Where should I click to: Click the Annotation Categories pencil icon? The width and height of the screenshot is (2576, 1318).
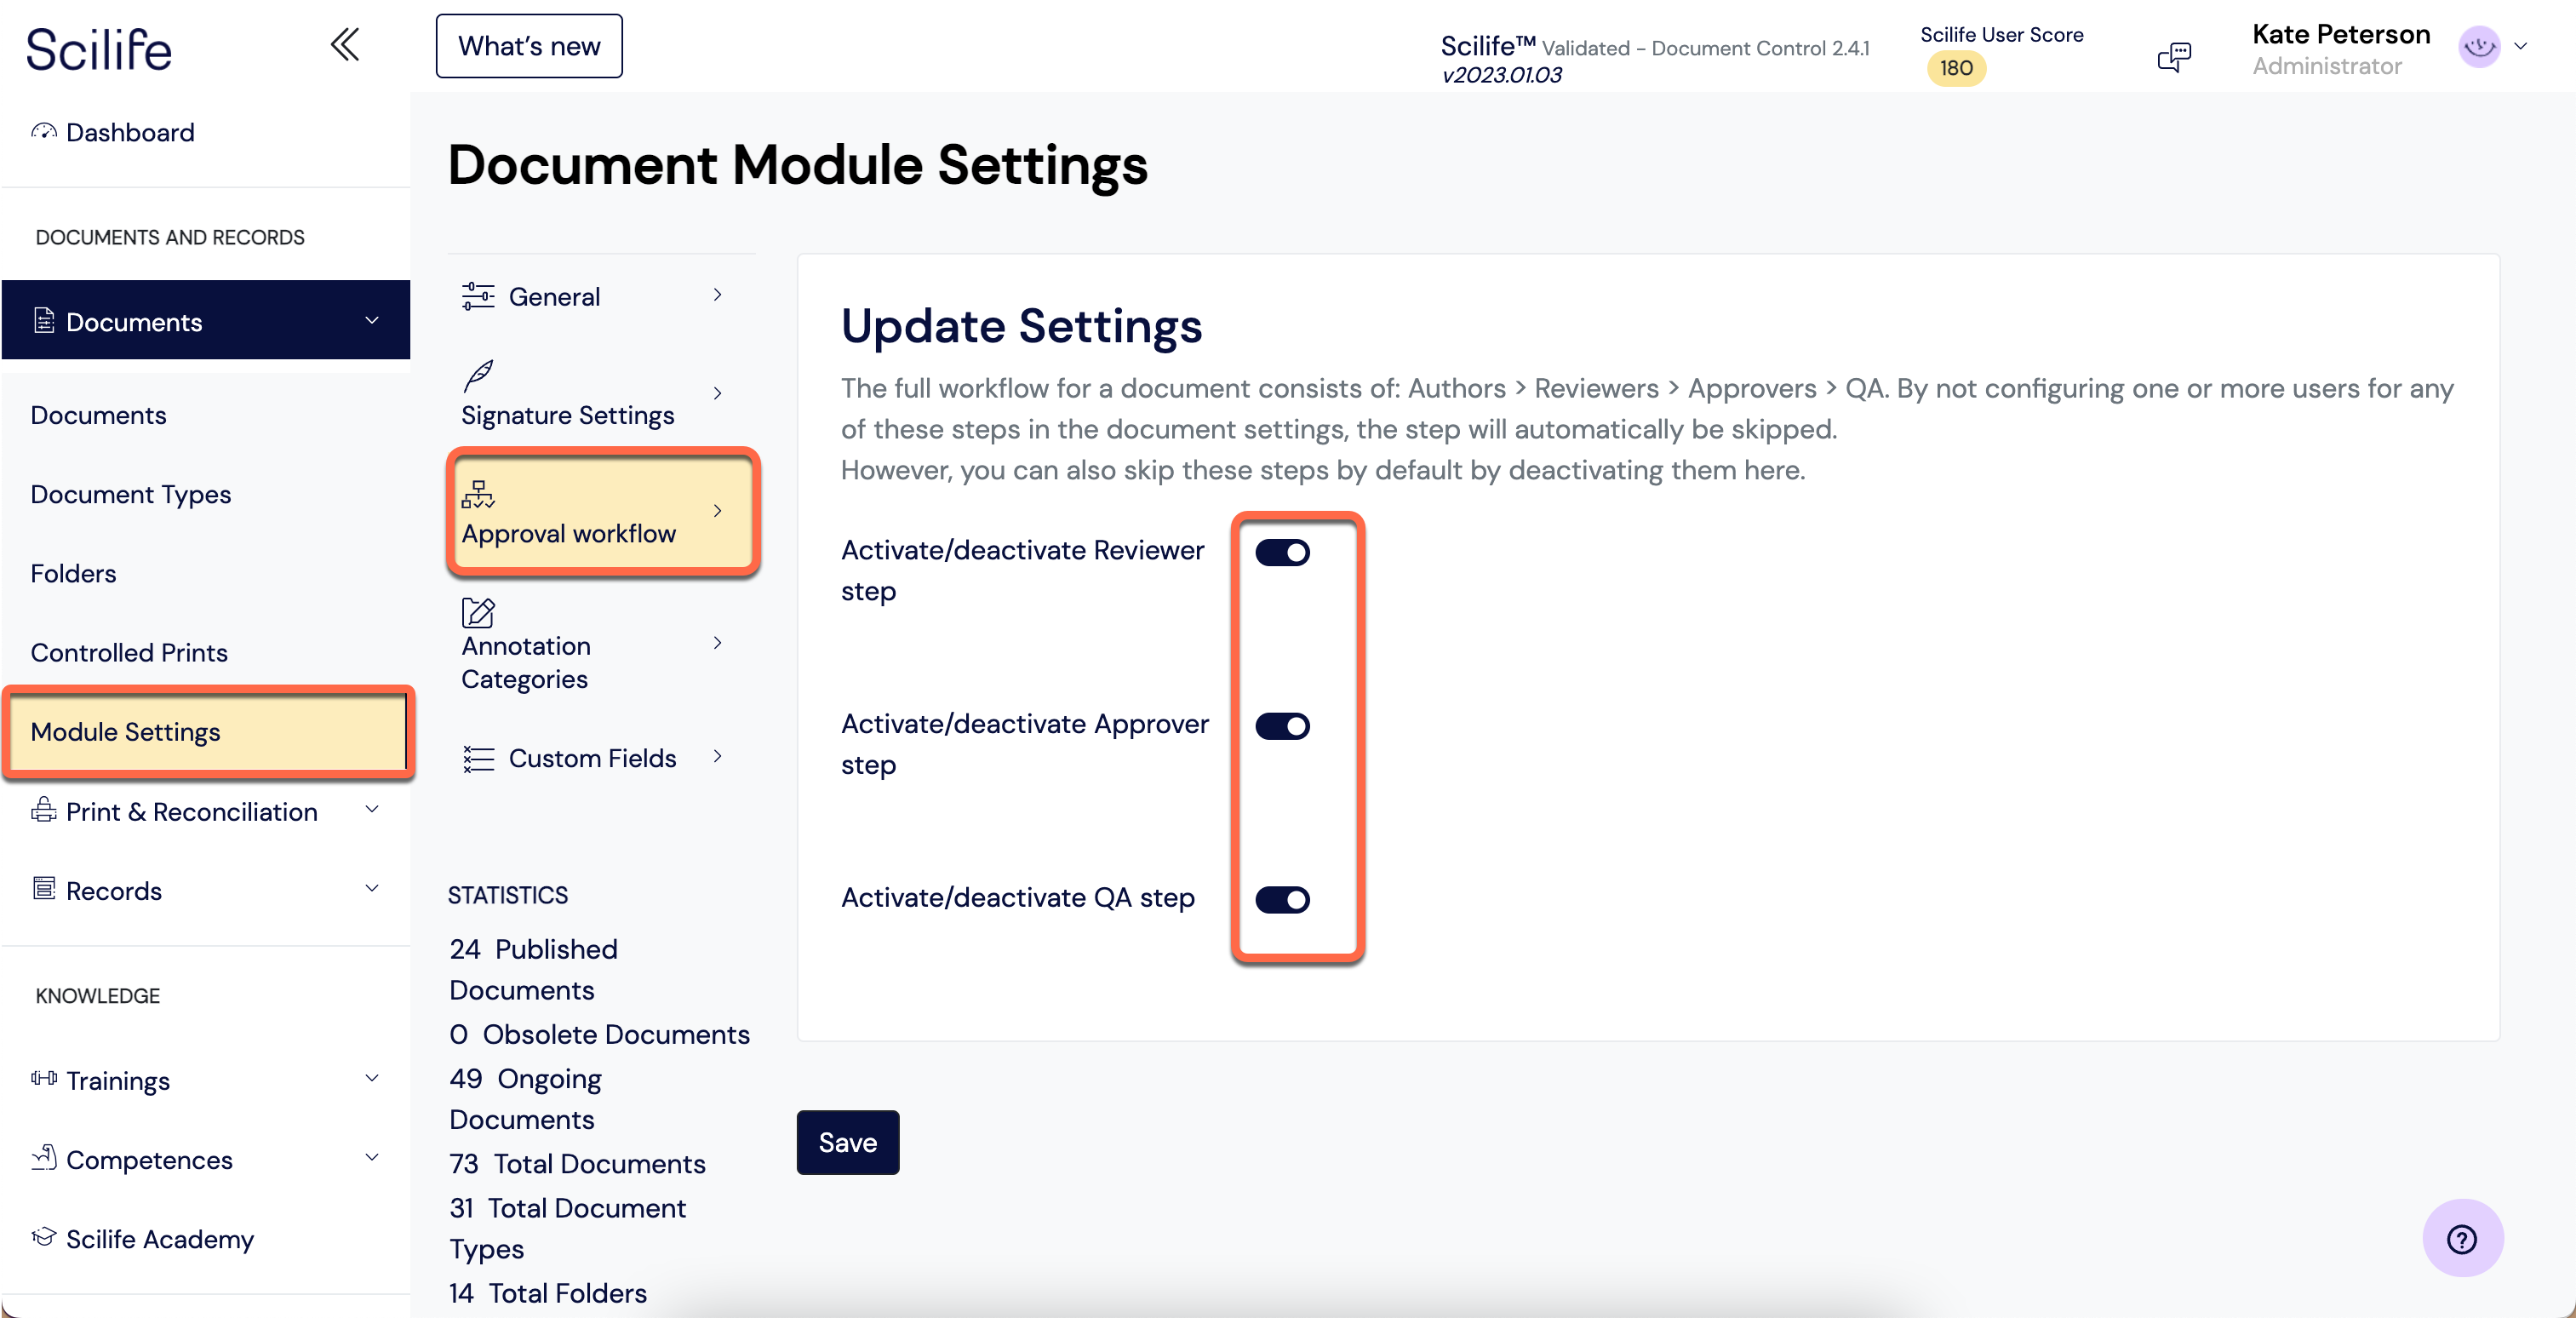click(x=478, y=611)
